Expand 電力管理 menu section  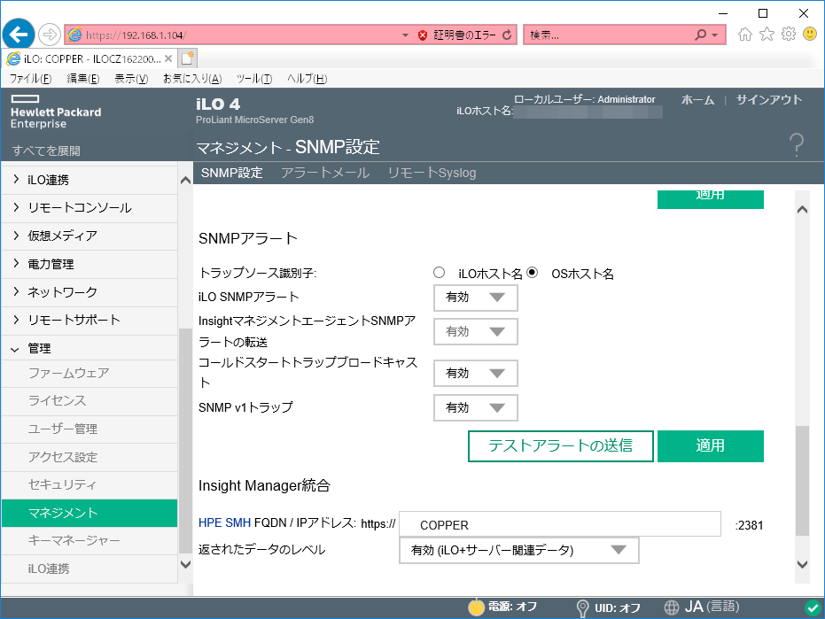coord(90,264)
